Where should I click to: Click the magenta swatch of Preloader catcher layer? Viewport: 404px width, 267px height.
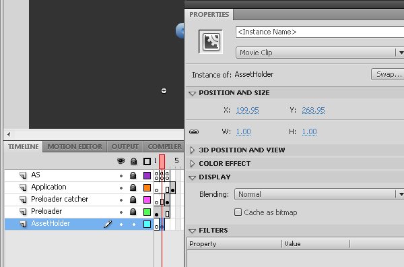[x=147, y=200]
